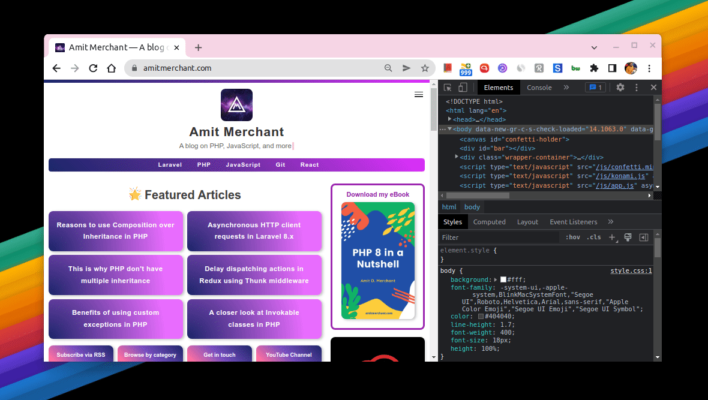Open Reasons to use Composition article

[116, 231]
